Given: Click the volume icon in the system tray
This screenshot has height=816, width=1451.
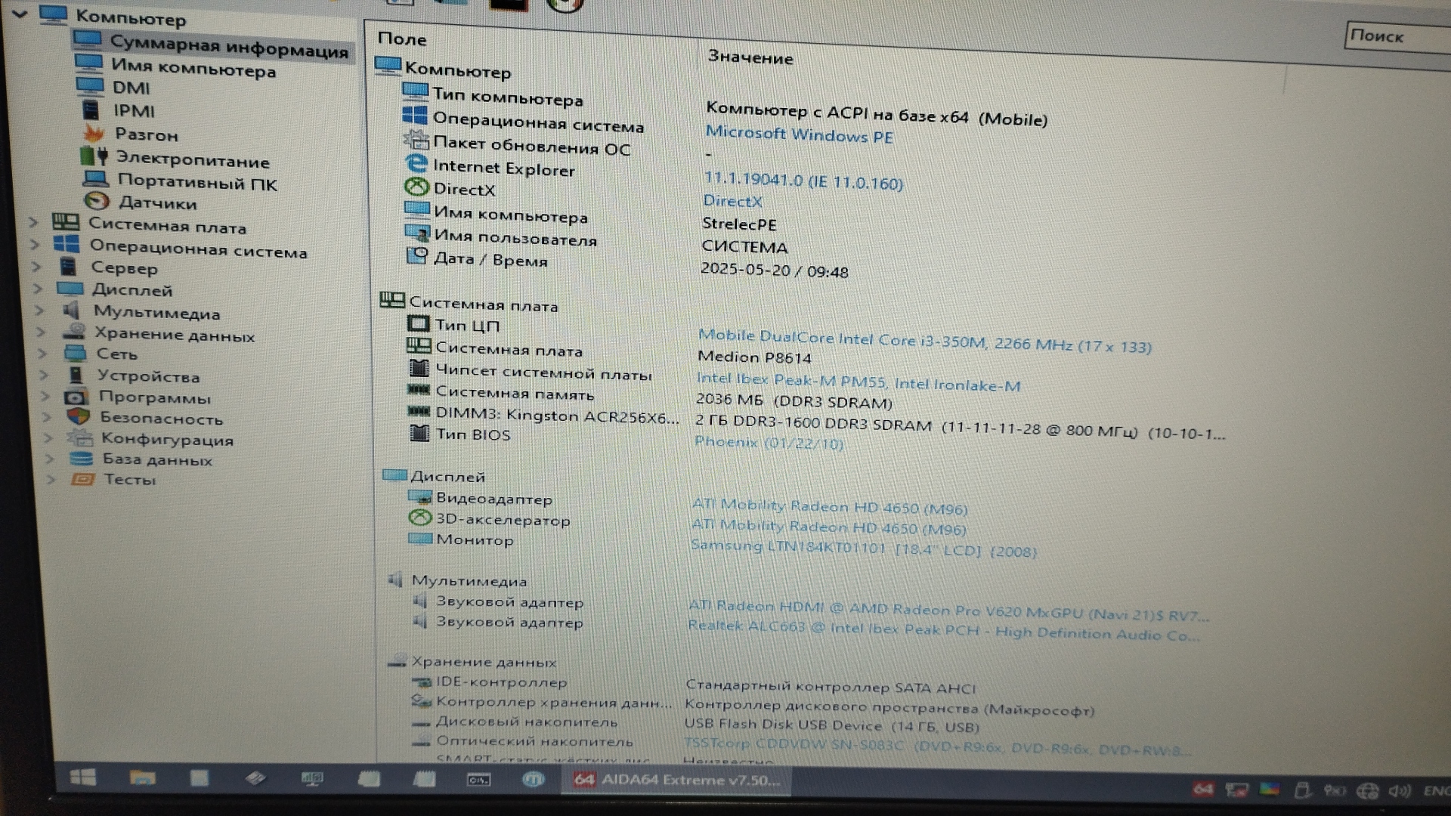Looking at the screenshot, I should click(x=1398, y=791).
